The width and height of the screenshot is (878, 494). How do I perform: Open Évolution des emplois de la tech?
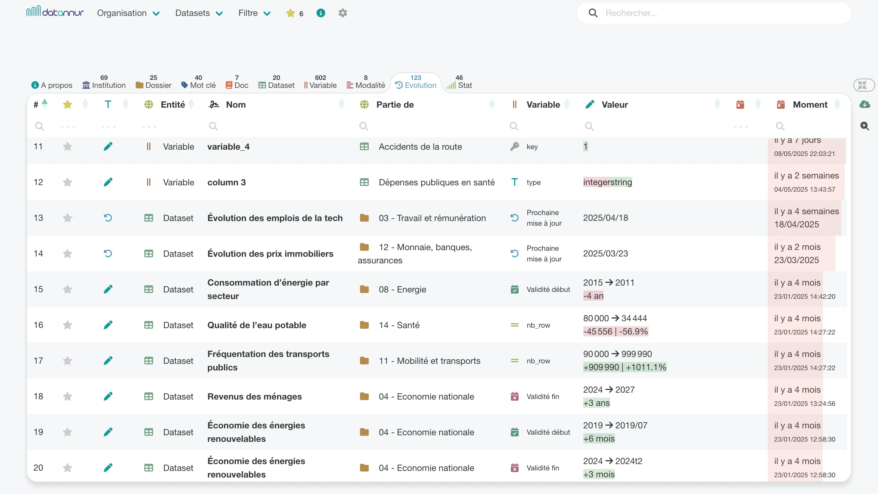(x=275, y=218)
